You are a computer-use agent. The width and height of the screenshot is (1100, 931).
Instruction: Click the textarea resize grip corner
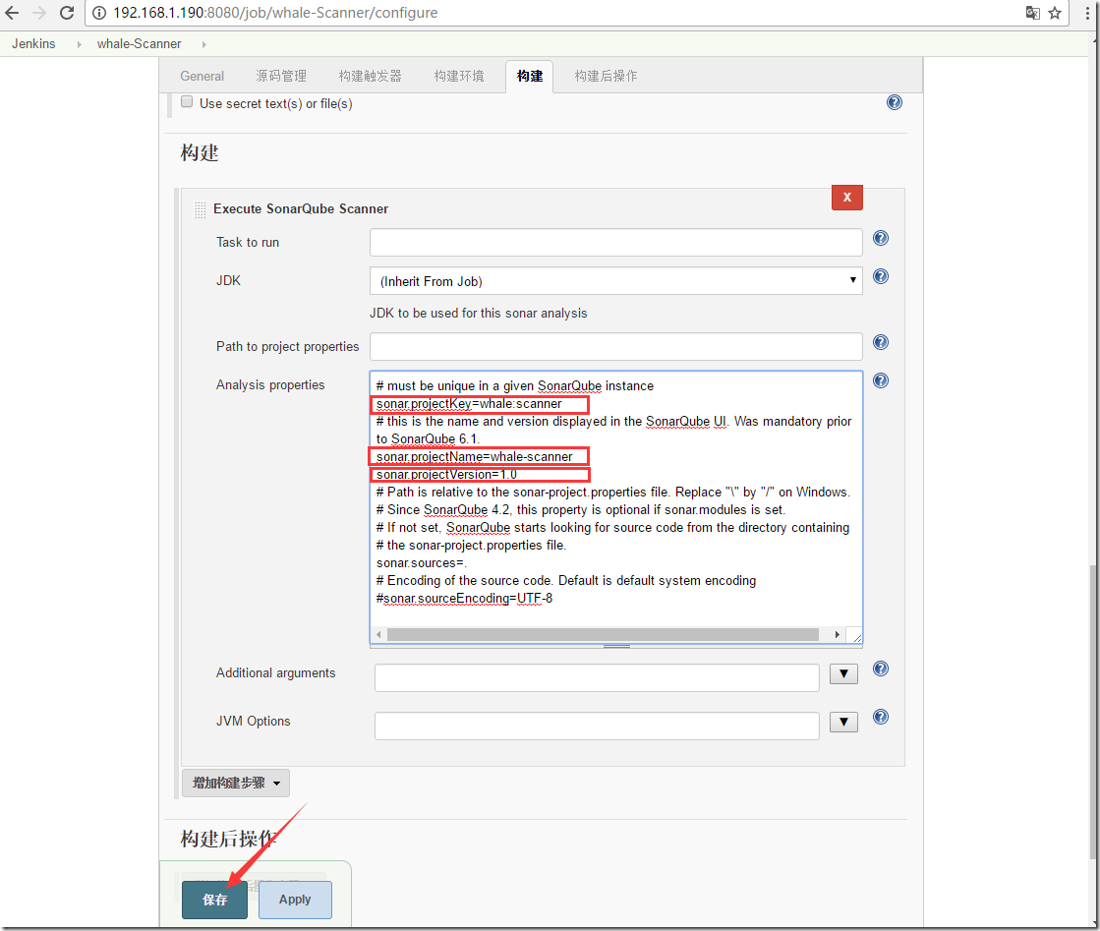(856, 636)
